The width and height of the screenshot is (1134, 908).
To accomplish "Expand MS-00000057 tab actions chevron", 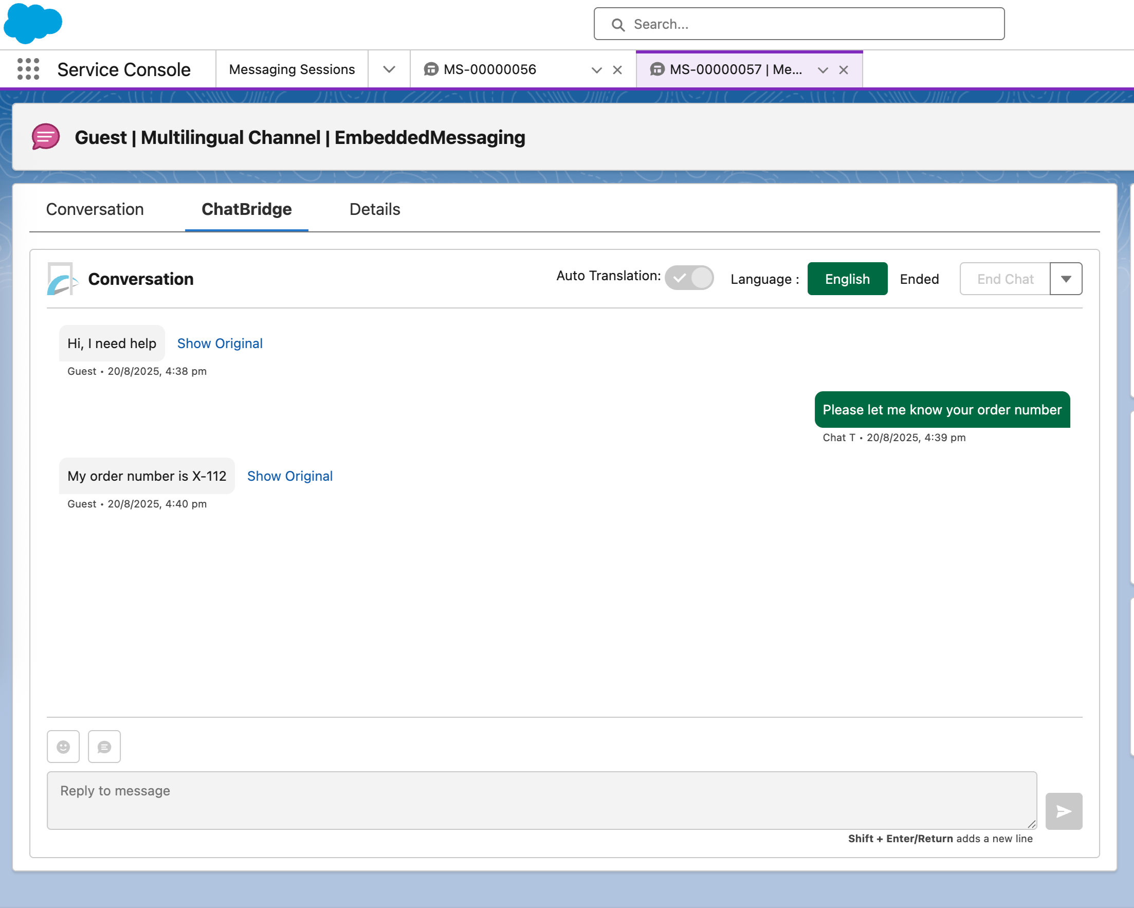I will pos(822,70).
